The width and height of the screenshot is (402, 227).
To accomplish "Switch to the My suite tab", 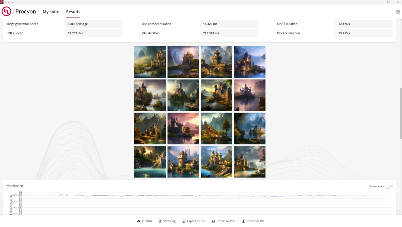I will 51,12.
